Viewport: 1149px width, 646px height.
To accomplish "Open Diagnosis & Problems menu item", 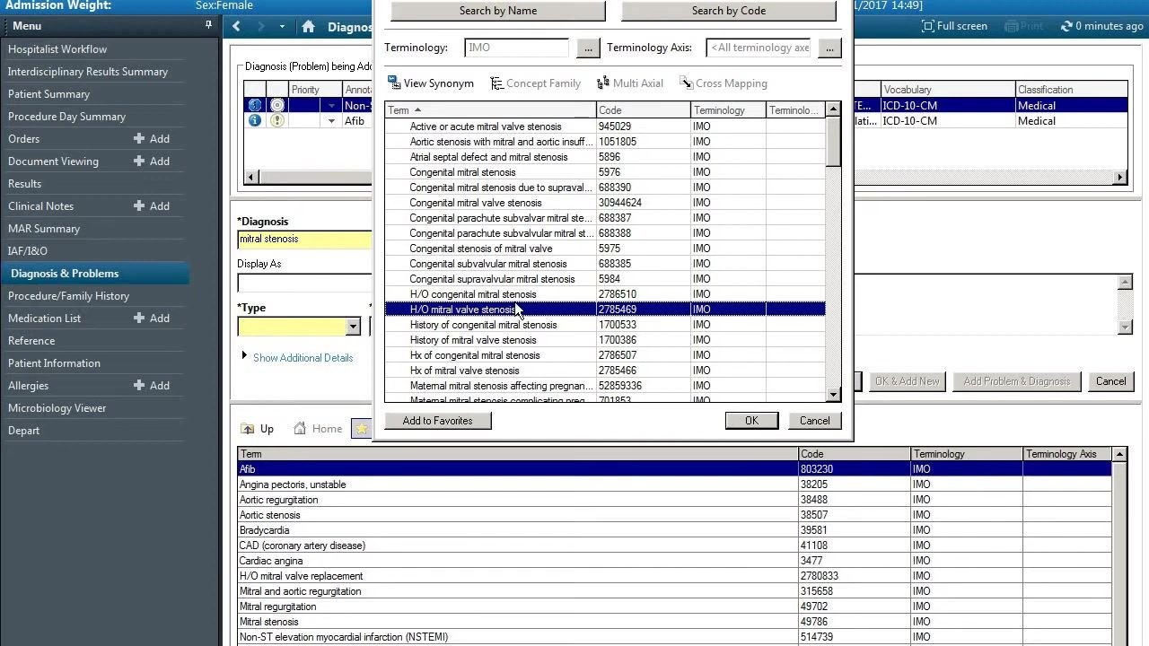I will point(65,274).
